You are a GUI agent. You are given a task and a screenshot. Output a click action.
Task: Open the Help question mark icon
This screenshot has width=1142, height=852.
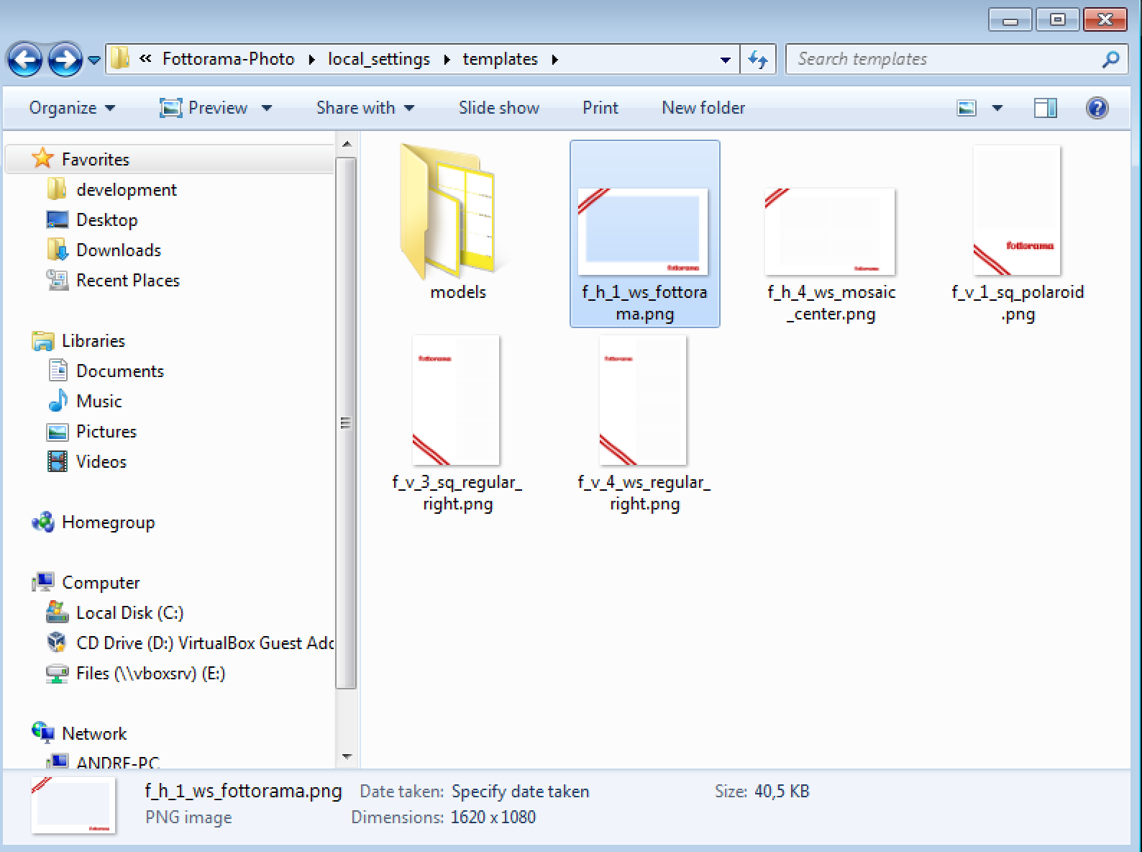(x=1096, y=108)
